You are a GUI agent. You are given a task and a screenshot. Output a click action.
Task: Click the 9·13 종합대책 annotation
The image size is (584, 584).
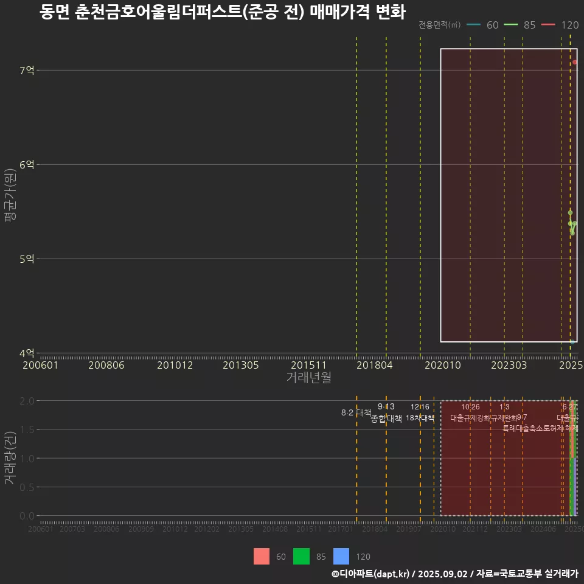tap(386, 412)
